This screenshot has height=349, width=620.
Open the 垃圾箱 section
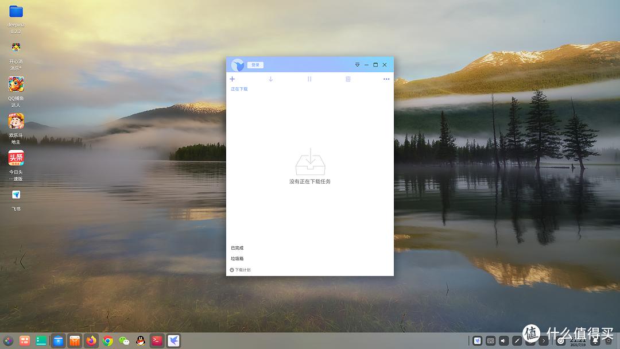point(237,258)
